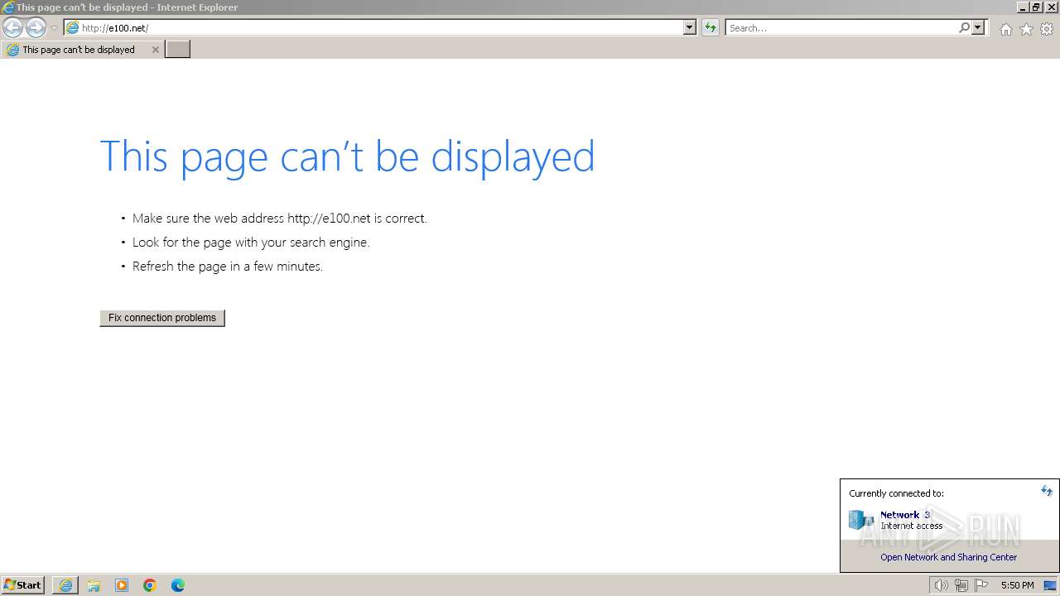The image size is (1060, 596).
Task: Launch Windows Media Player from the taskbar
Action: 122,585
